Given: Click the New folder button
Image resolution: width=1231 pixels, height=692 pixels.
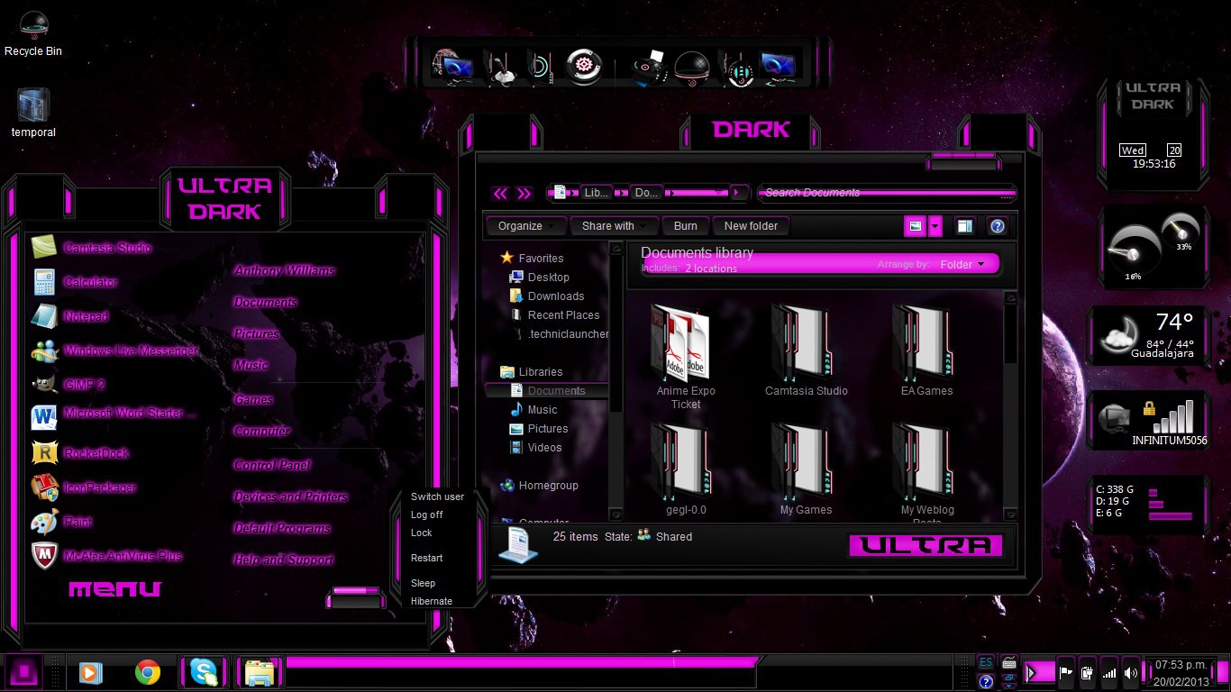Looking at the screenshot, I should [x=751, y=226].
